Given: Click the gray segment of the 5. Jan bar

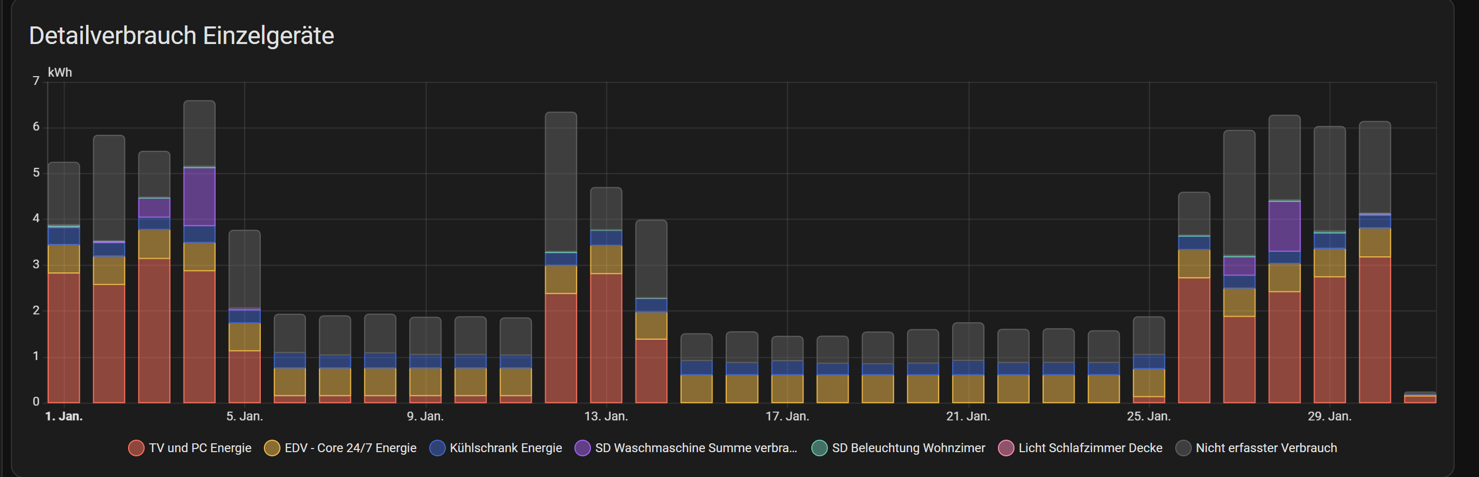Looking at the screenshot, I should point(245,269).
